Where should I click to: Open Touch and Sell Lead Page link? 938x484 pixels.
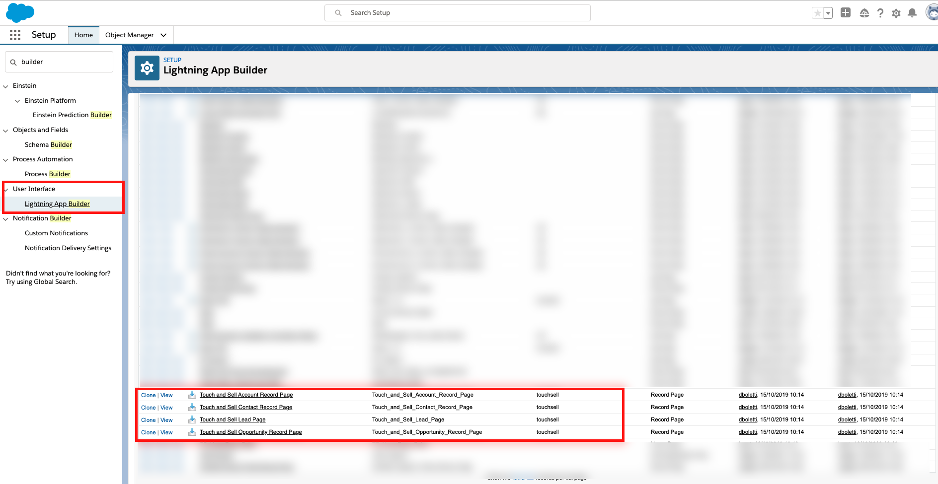coord(233,420)
